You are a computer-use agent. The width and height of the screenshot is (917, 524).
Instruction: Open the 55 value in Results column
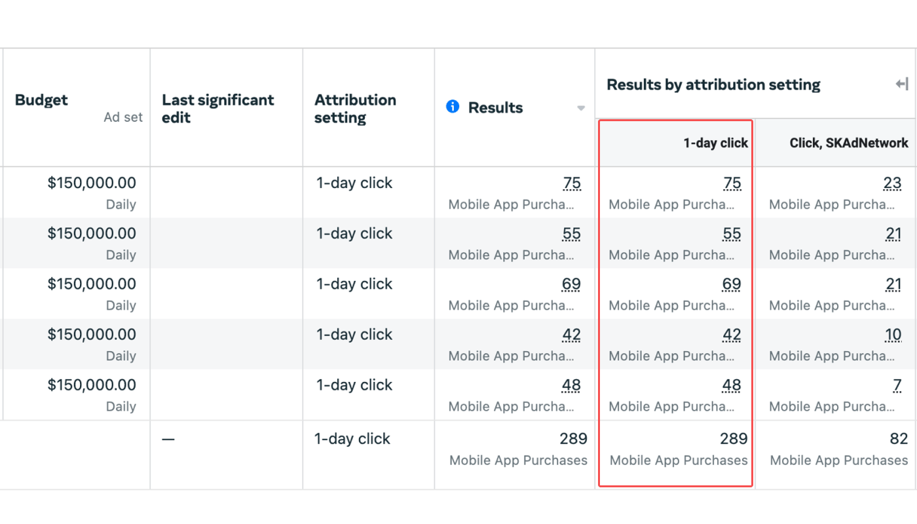coord(572,234)
